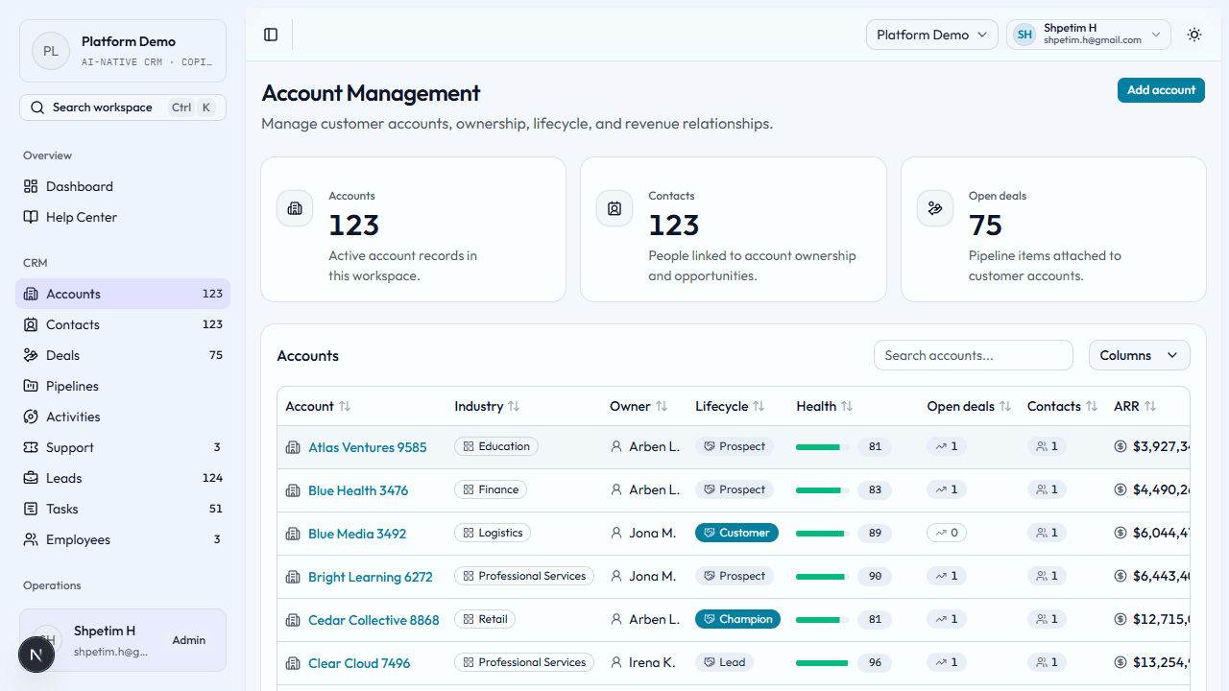Screen dimensions: 1229x691
Task: Click the Open deals handshake icon
Action: pyautogui.click(x=935, y=207)
